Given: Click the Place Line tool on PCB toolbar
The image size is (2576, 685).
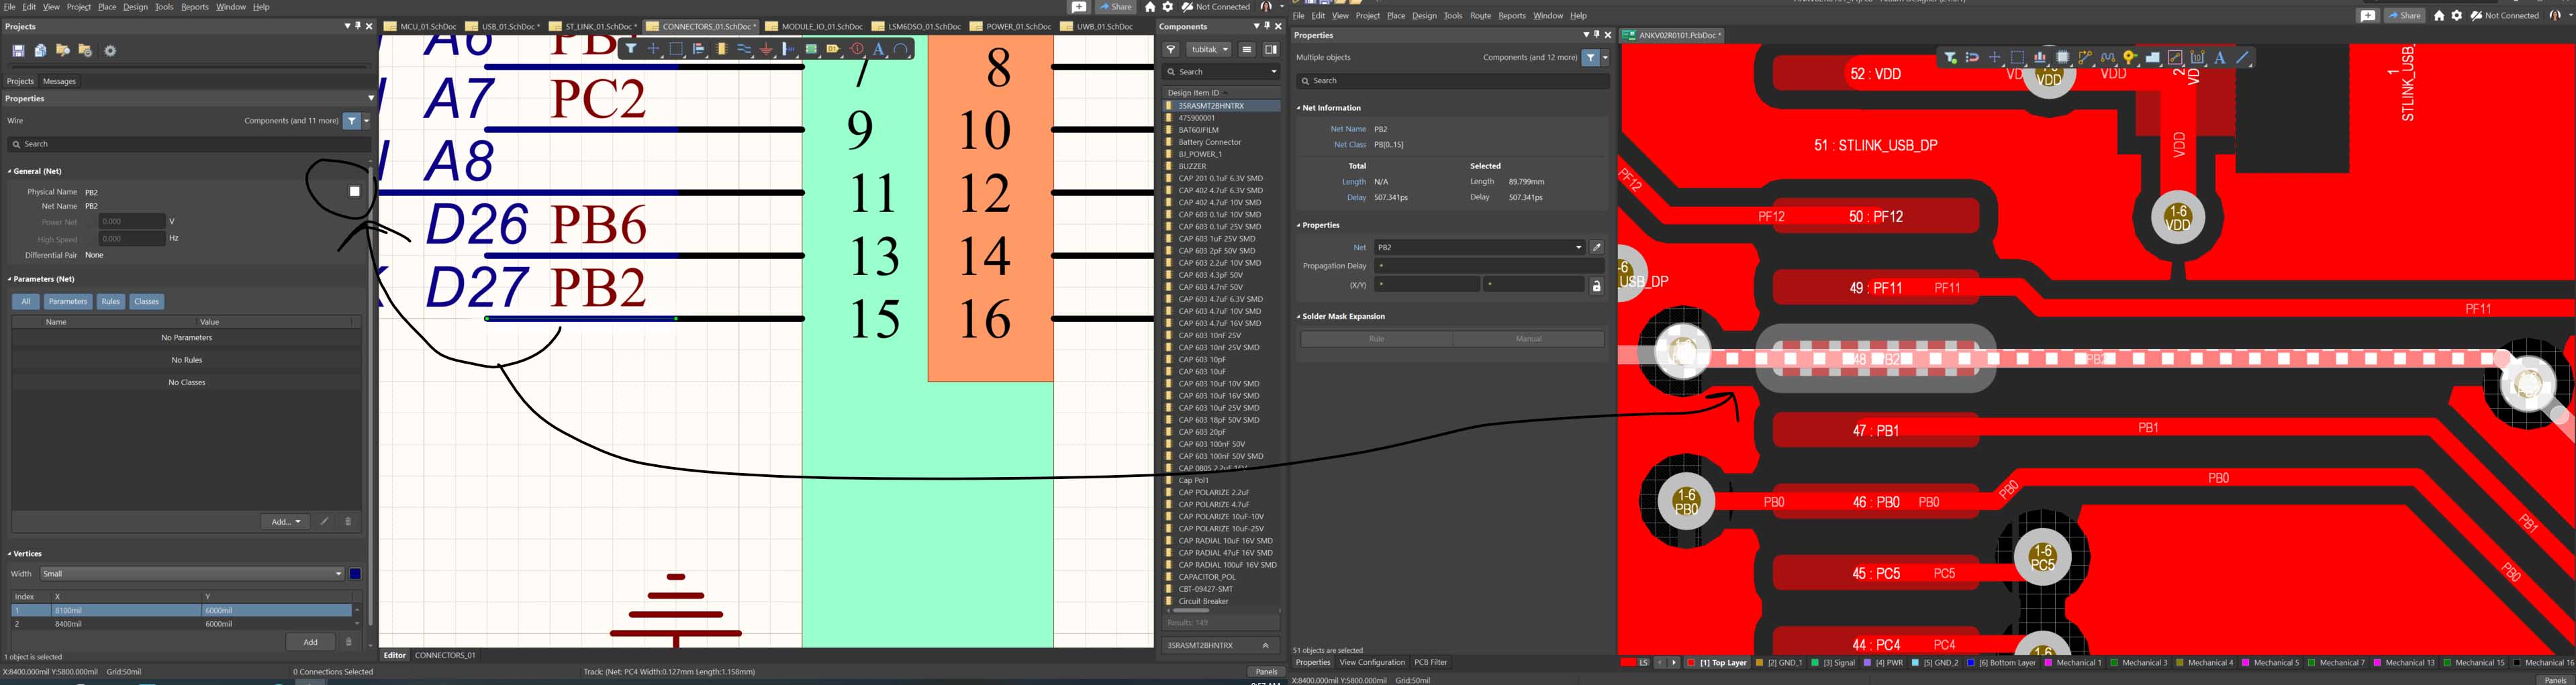Looking at the screenshot, I should click(x=2242, y=58).
